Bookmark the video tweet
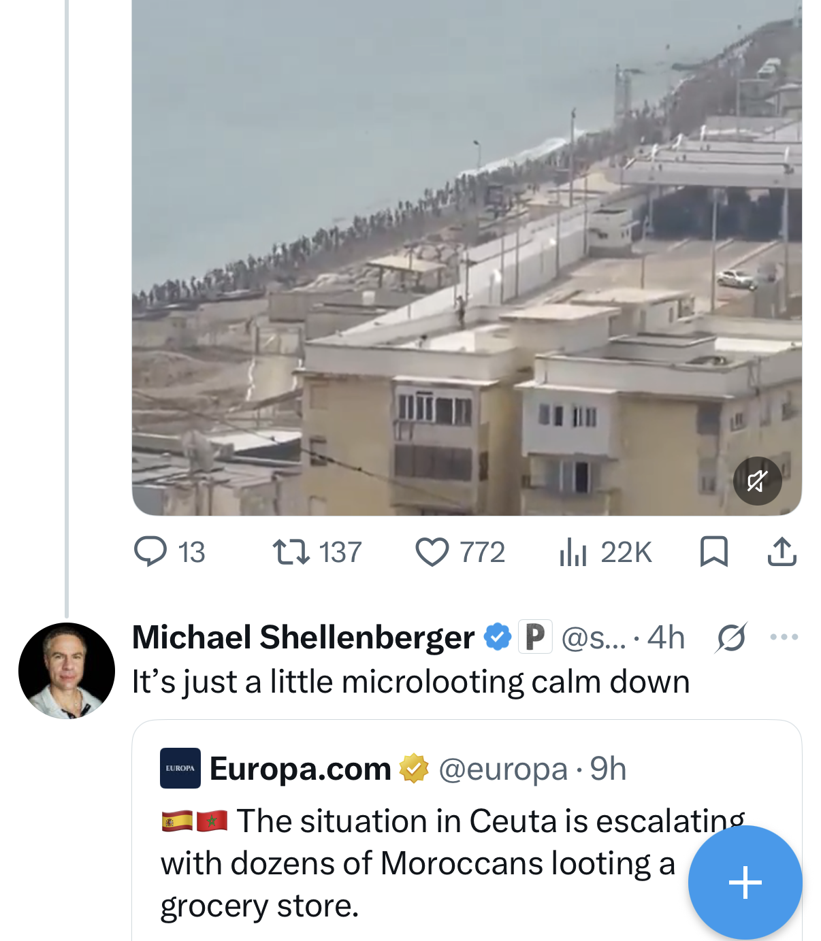The image size is (821, 941). tap(714, 552)
